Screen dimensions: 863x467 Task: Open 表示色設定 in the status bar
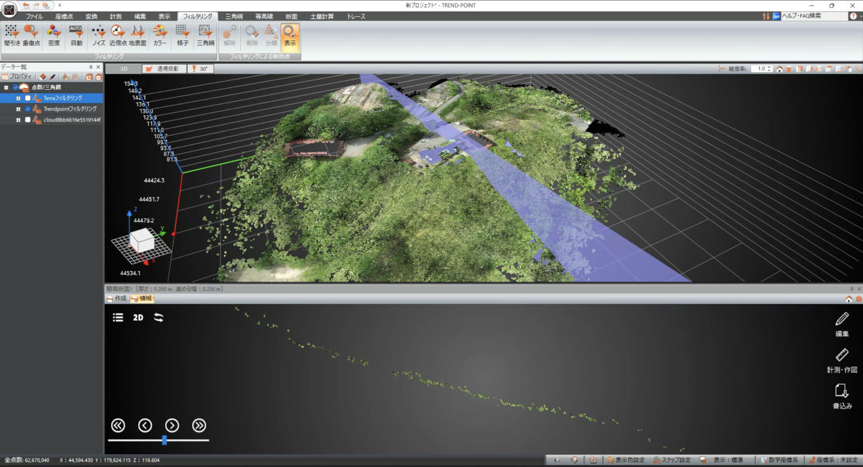pyautogui.click(x=626, y=460)
